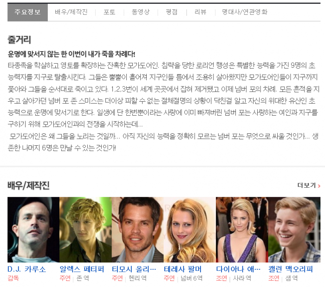Switch to the 리뷰 tab
Screen dimensions: 325x287
pos(201,13)
